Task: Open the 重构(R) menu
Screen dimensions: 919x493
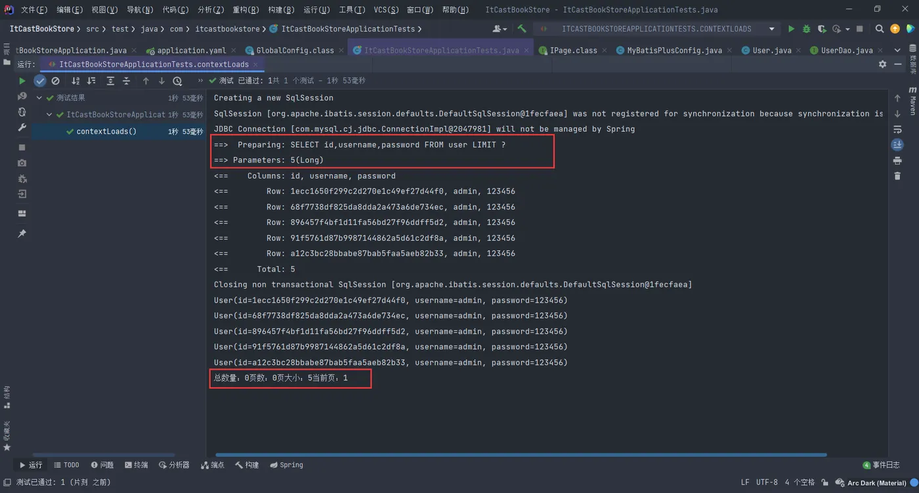Action: 246,10
